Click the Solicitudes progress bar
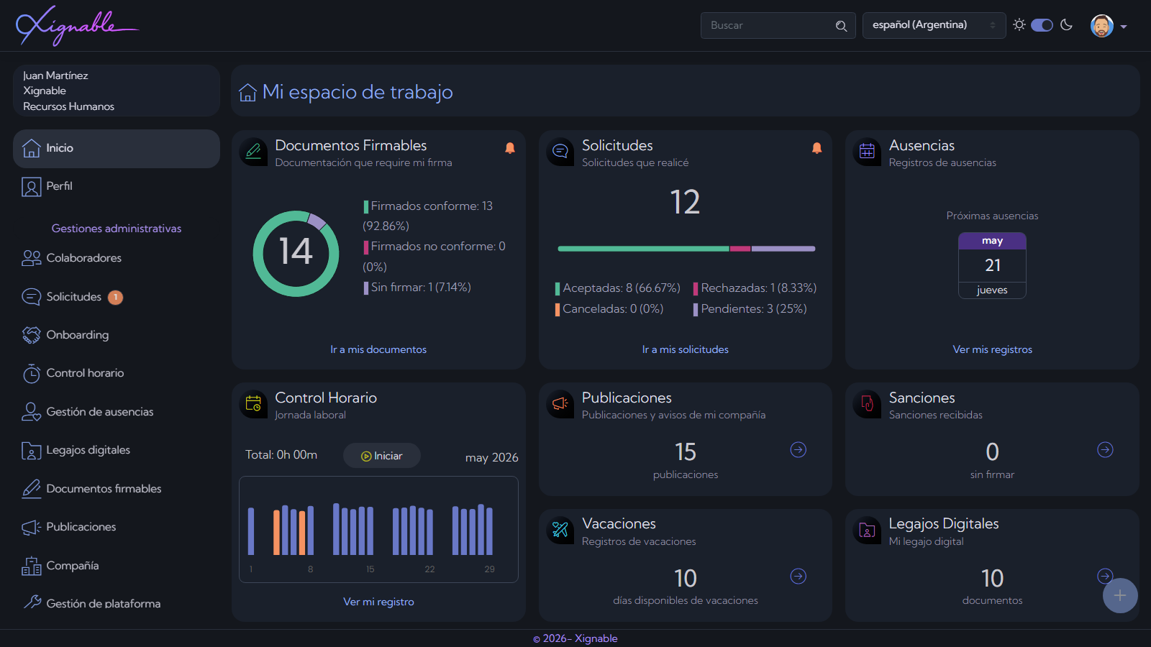 point(686,249)
